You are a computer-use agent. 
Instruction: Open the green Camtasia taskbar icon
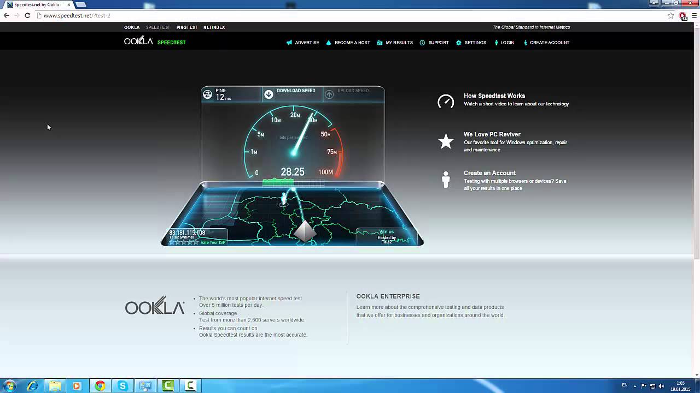[x=168, y=386]
